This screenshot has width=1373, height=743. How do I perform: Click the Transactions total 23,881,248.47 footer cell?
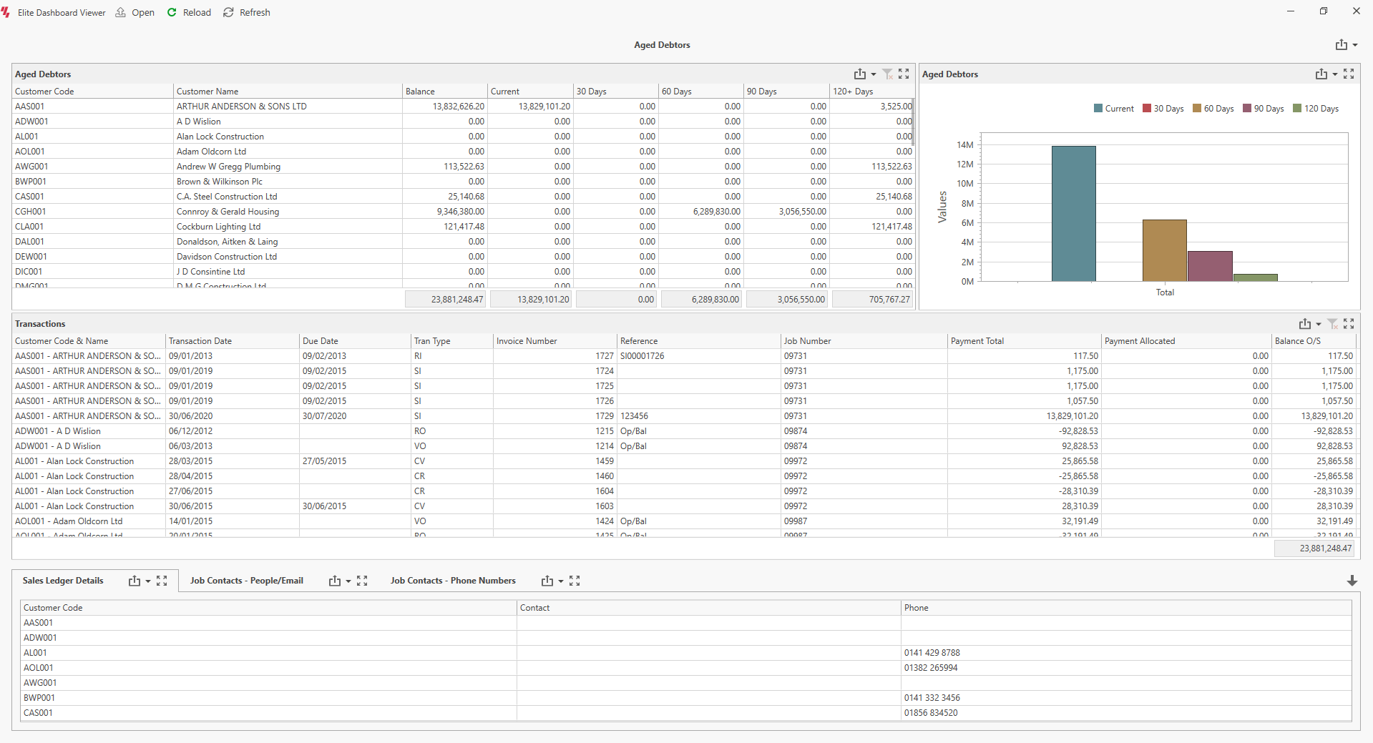[1316, 548]
